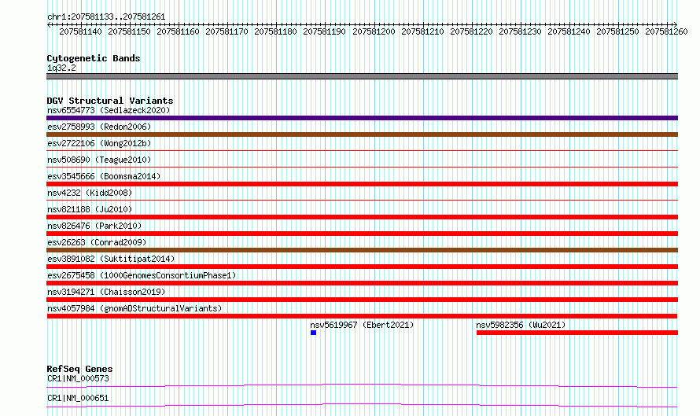
Task: Click ruler position 207581190
Action: (325, 31)
